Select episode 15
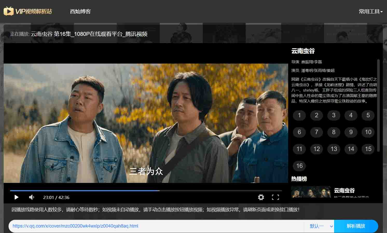 (x=368, y=149)
